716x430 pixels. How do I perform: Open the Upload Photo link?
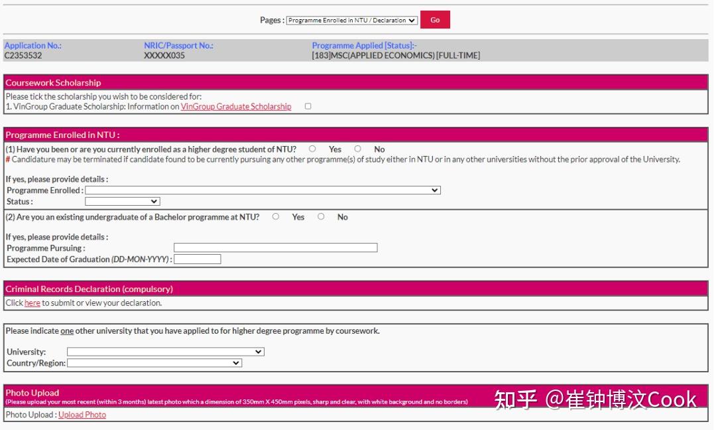pos(81,415)
